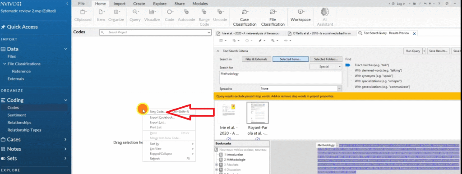Collapse the Text Search Criteria section
Viewport: 462px width, 174px height.
coord(218,51)
